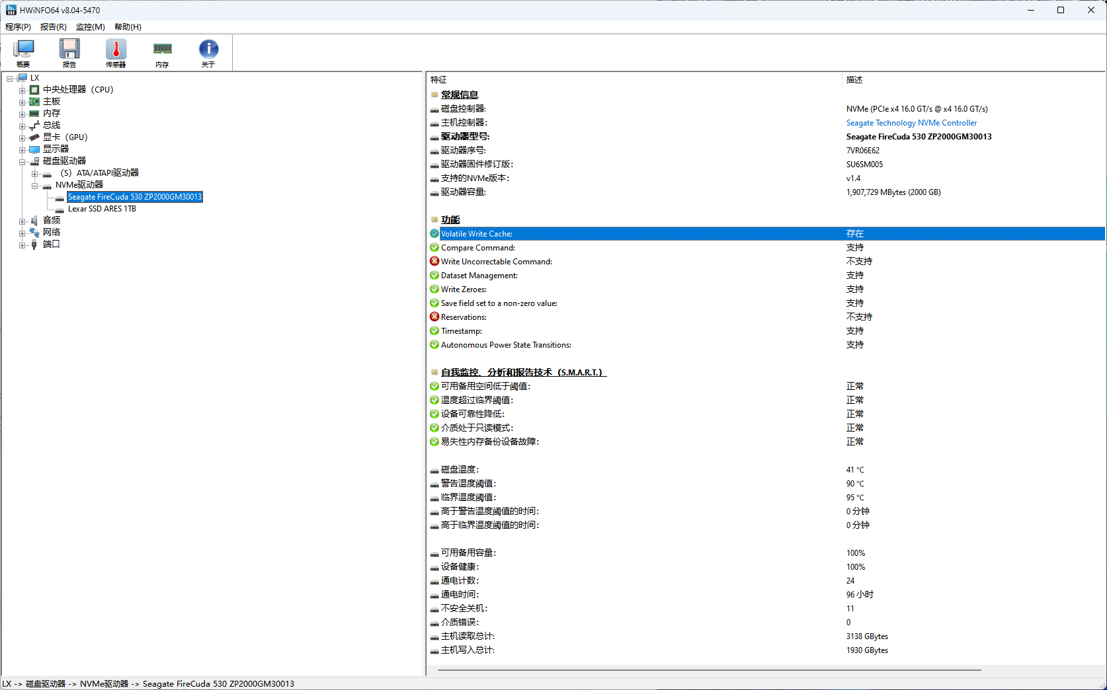The width and height of the screenshot is (1107, 690).
Task: Expand the 中央处理器 (CPU) node
Action: 22,90
